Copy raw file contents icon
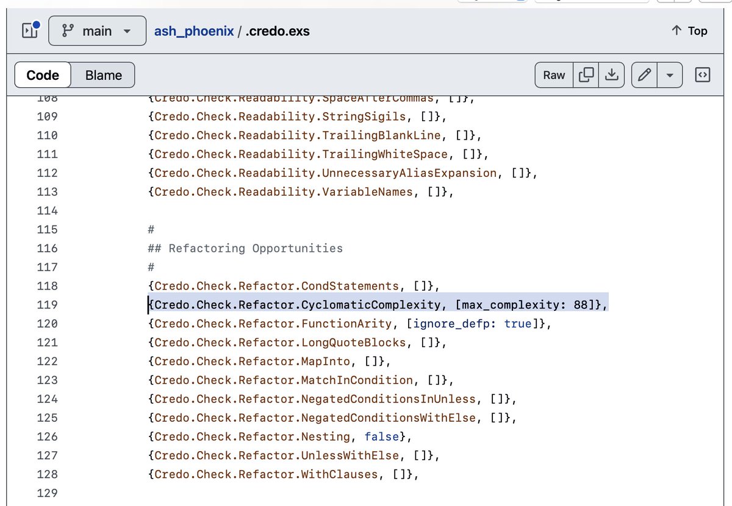The width and height of the screenshot is (732, 506). point(586,75)
